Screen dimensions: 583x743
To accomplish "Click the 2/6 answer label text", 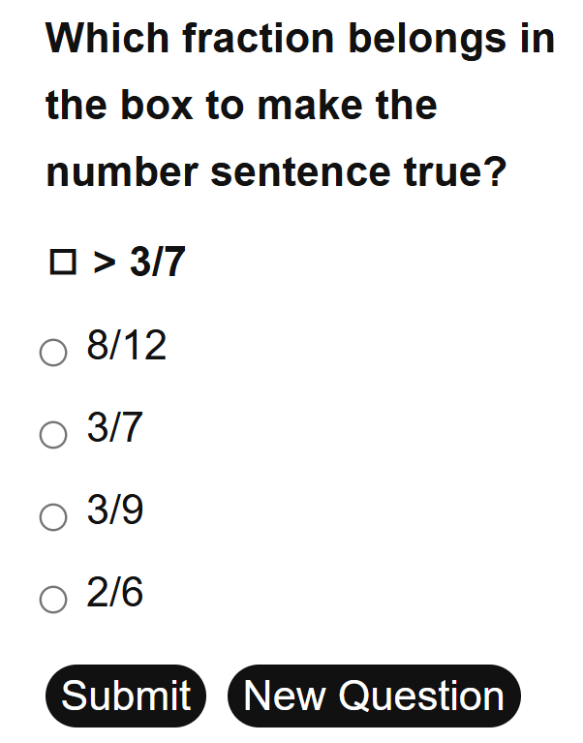I will 115,593.
